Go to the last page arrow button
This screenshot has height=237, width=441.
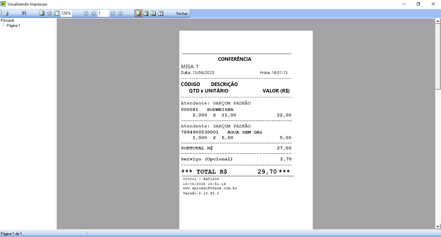pos(120,13)
